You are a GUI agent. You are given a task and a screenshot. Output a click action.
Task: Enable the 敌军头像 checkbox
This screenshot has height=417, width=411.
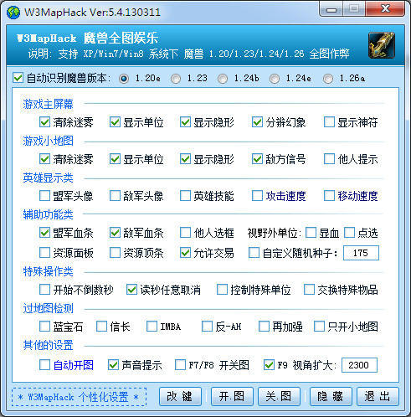click(115, 196)
